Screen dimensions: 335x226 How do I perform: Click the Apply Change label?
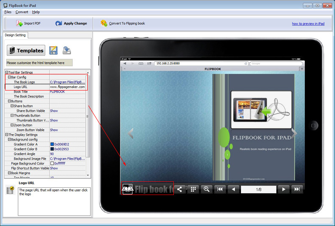[75, 23]
